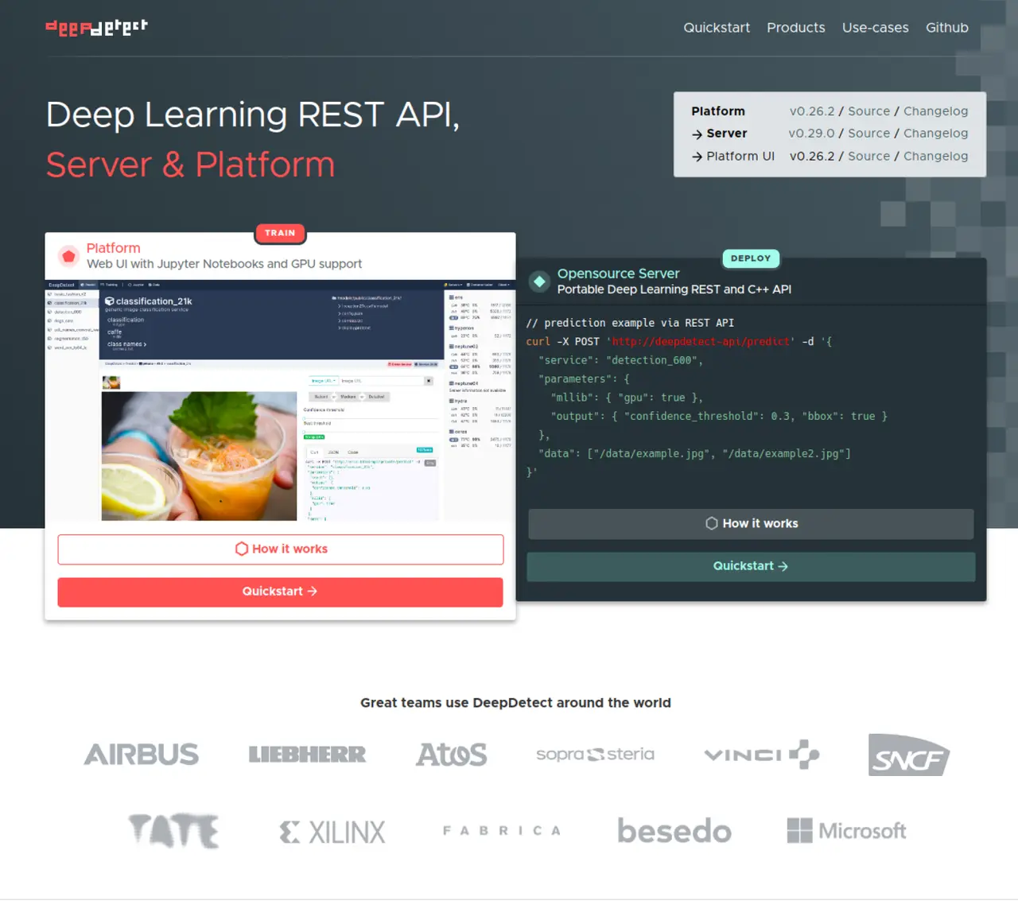The height and width of the screenshot is (916, 1018).
Task: Click the Sopra Steria logo
Action: pyautogui.click(x=595, y=754)
